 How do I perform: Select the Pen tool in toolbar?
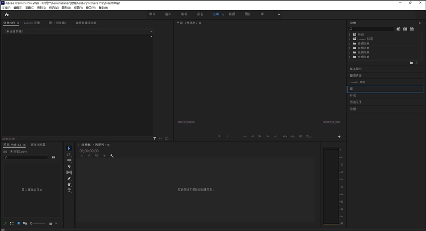tap(69, 178)
